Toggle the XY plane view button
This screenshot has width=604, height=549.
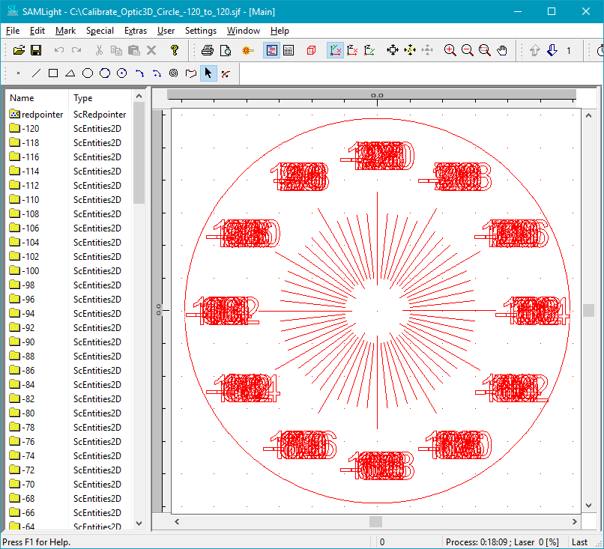[335, 50]
